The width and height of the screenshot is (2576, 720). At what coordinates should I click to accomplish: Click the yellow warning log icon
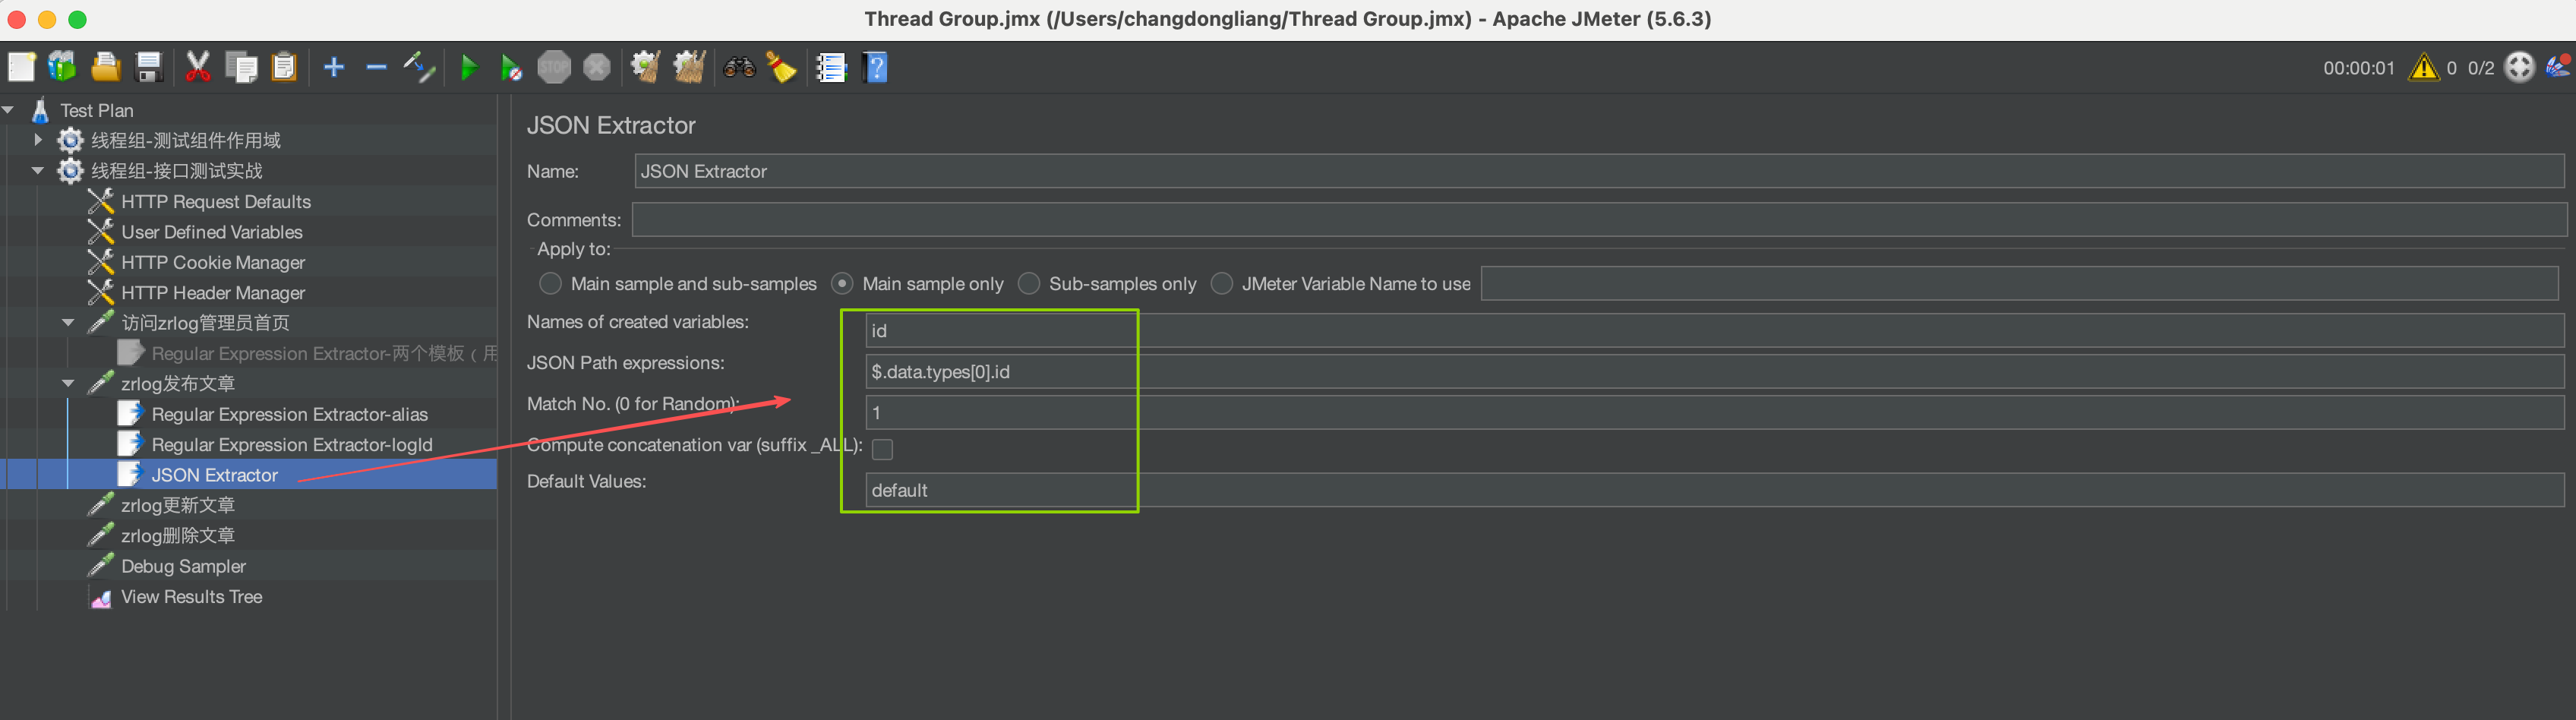tap(2424, 68)
